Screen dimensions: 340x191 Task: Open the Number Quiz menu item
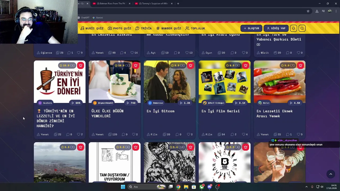click(x=168, y=28)
